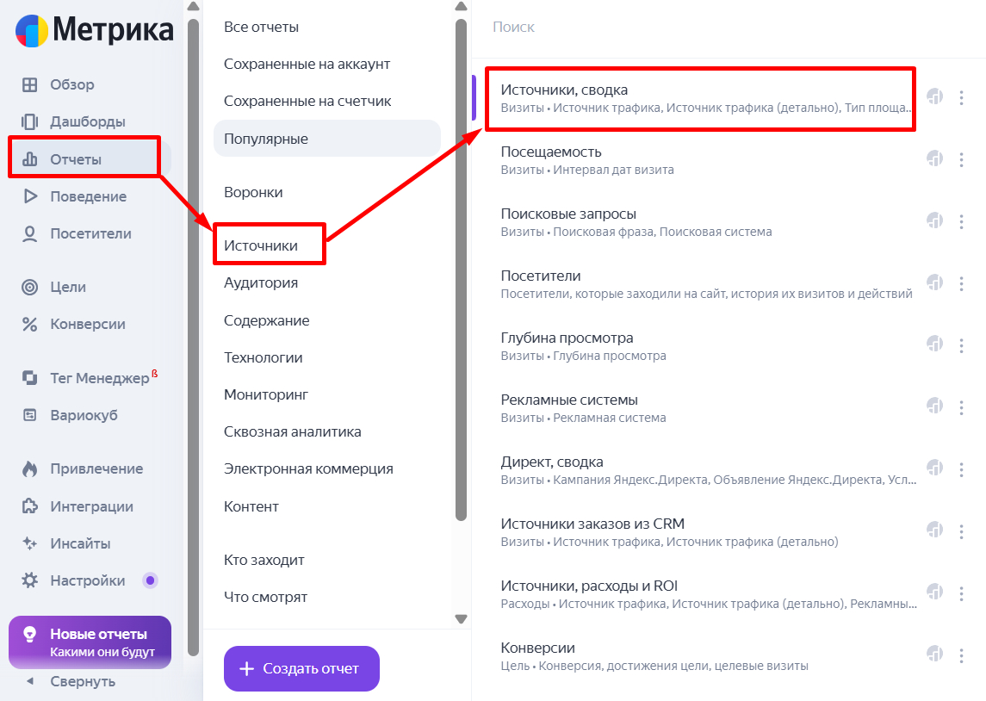
Task: Click scroll-down arrow of categories list
Action: [461, 618]
